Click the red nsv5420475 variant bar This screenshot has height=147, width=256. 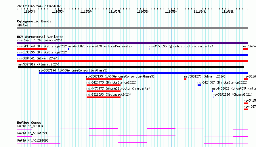[x=104, y=85]
